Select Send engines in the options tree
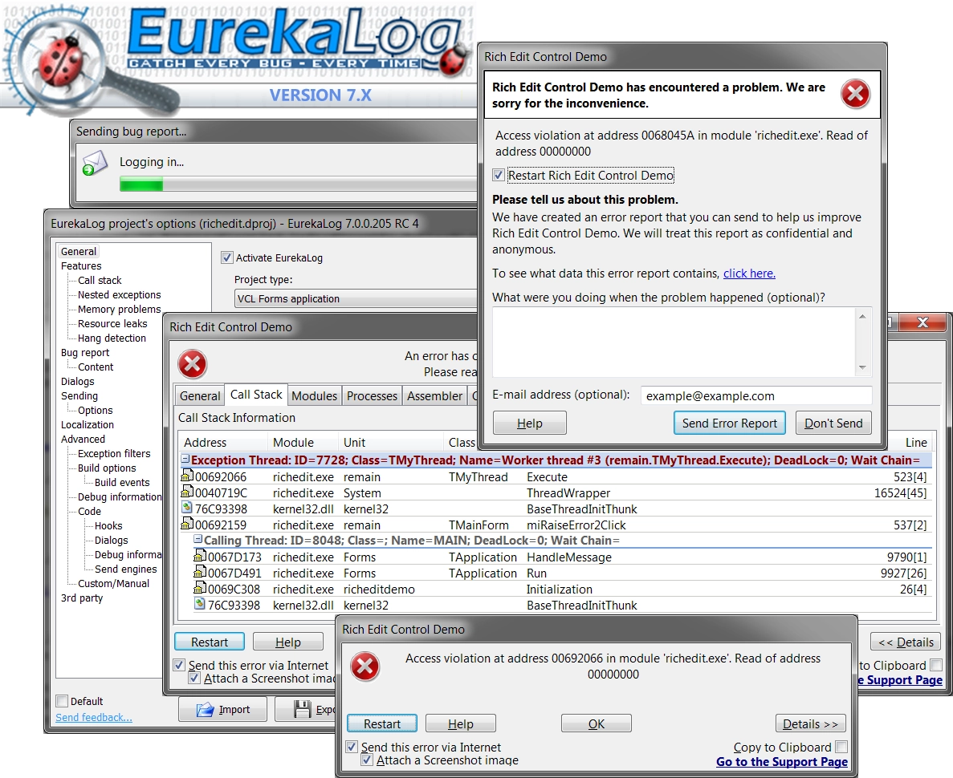The height and width of the screenshot is (778, 953). pos(126,569)
